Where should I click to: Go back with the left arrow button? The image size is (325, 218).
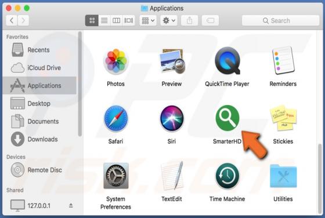click(x=12, y=20)
